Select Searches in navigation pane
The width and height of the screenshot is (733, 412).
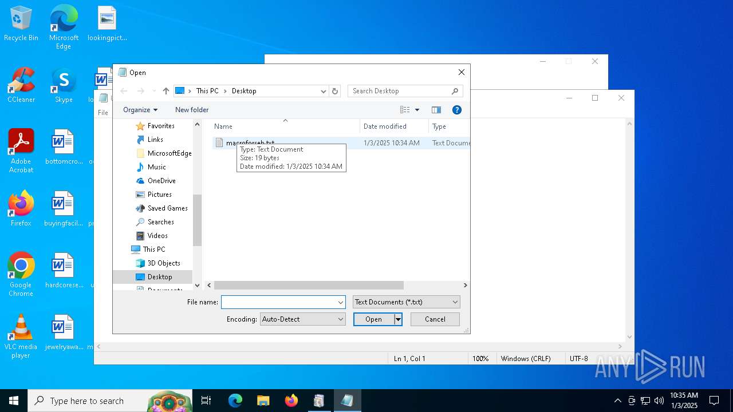[x=160, y=222]
